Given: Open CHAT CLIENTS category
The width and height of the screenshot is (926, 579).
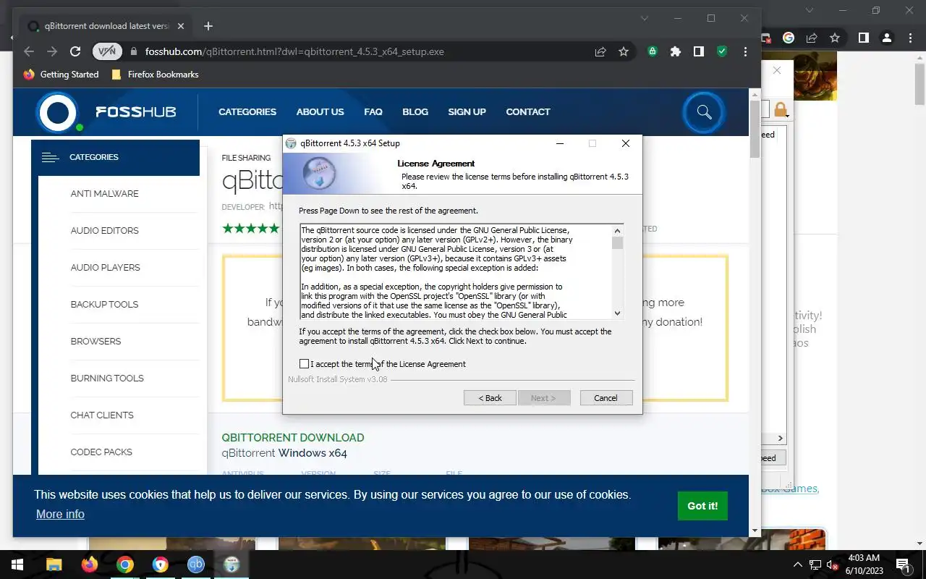Looking at the screenshot, I should point(102,415).
